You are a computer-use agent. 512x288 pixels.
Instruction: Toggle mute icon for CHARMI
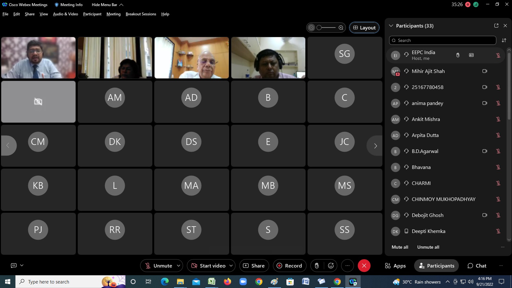[x=498, y=183]
